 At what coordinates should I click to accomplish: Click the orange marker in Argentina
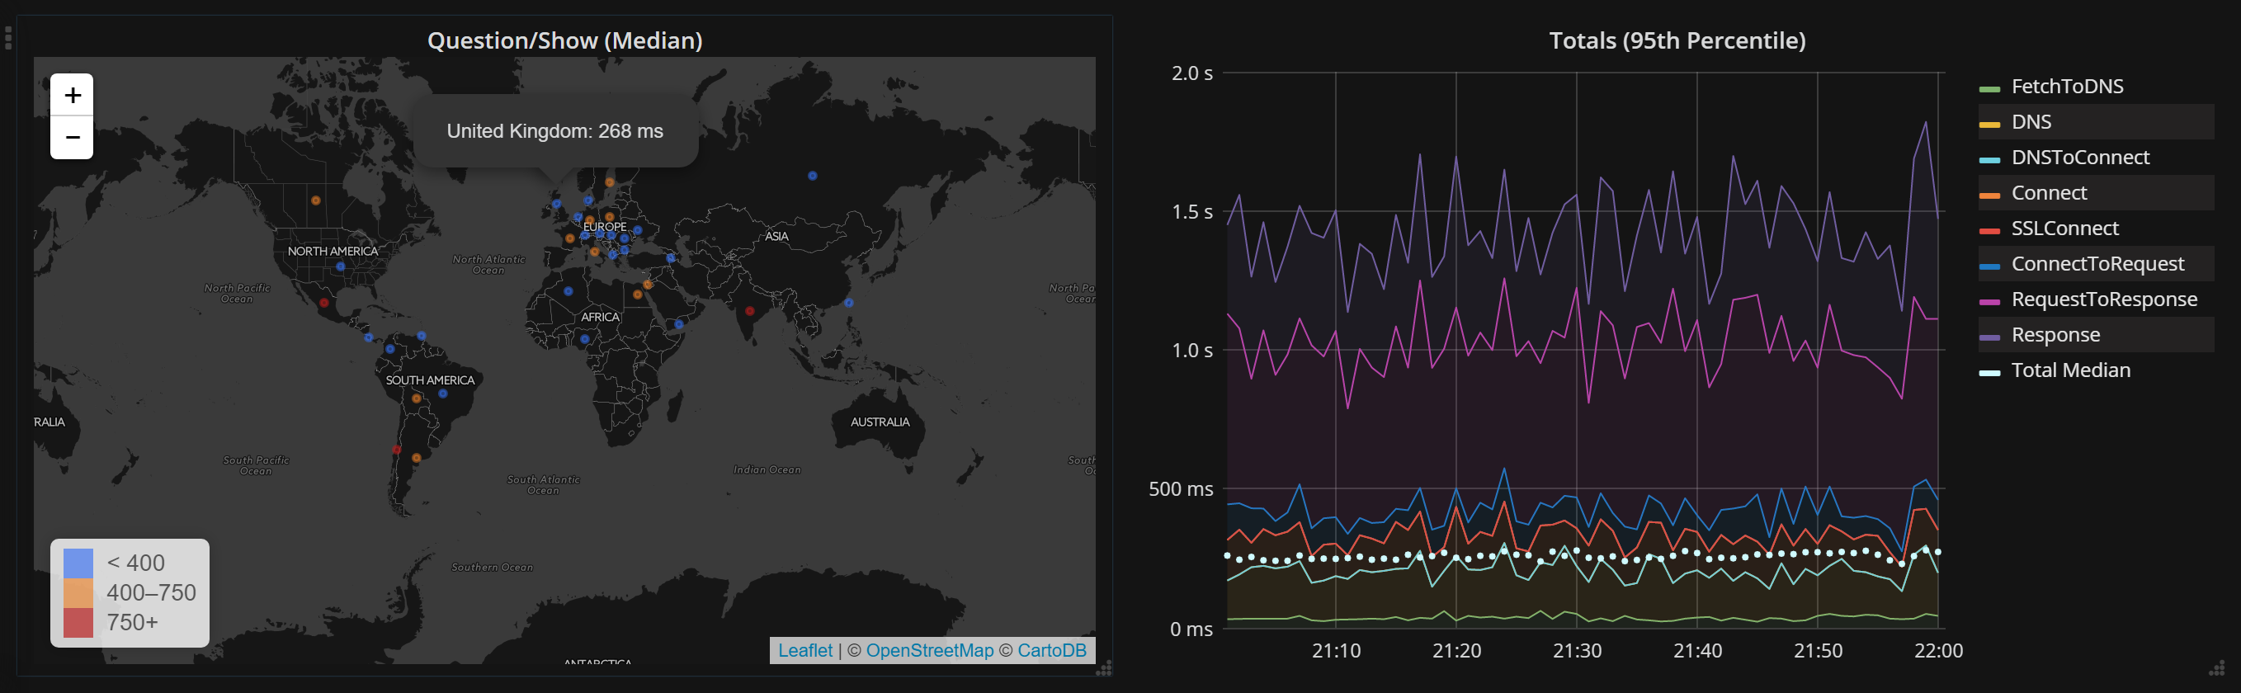pos(417,457)
